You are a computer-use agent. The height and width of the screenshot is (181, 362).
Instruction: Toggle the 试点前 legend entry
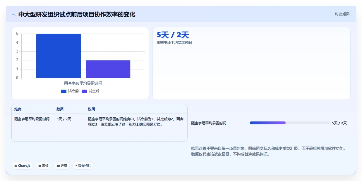click(x=70, y=91)
